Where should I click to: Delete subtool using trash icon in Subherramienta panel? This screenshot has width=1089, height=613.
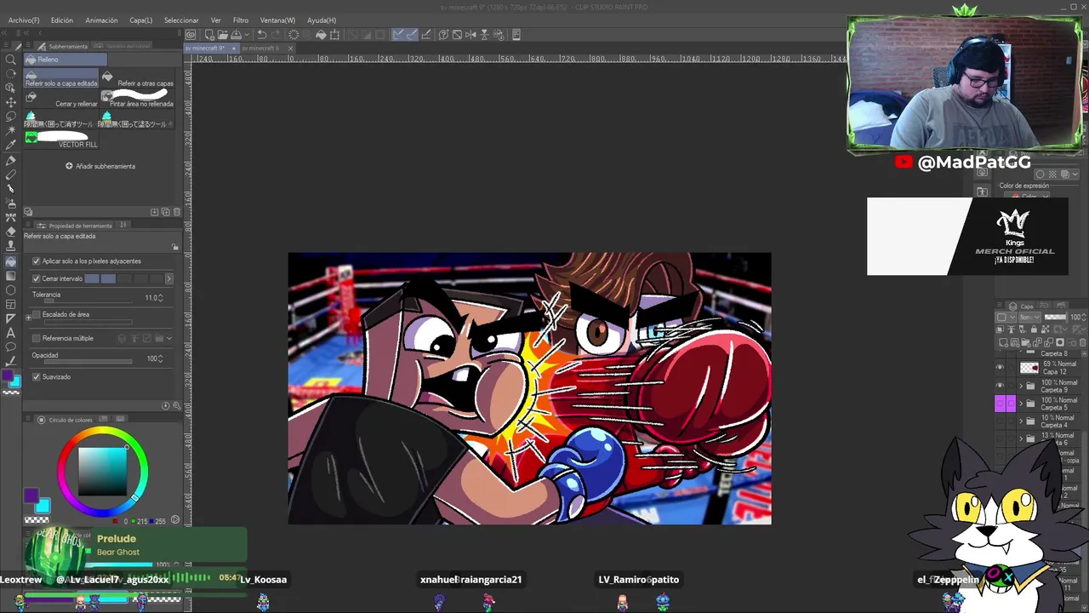[177, 212]
